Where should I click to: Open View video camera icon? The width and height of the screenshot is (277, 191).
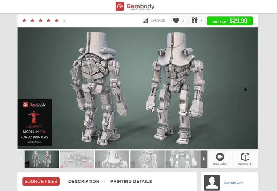(220, 157)
